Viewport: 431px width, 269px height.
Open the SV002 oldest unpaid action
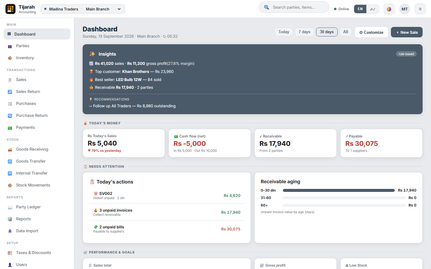point(167,195)
